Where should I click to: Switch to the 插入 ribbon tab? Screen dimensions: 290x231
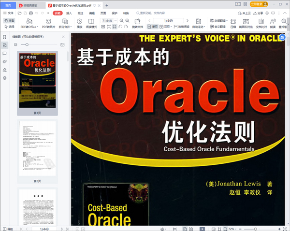click(x=69, y=13)
